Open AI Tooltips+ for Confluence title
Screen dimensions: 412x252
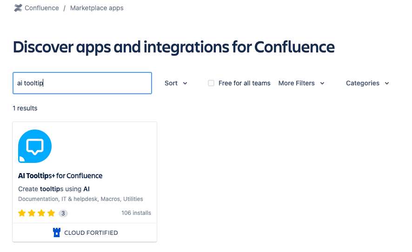(60, 176)
